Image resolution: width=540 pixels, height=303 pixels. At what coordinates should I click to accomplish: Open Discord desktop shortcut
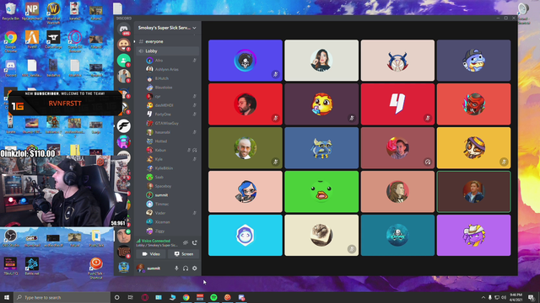(11, 68)
